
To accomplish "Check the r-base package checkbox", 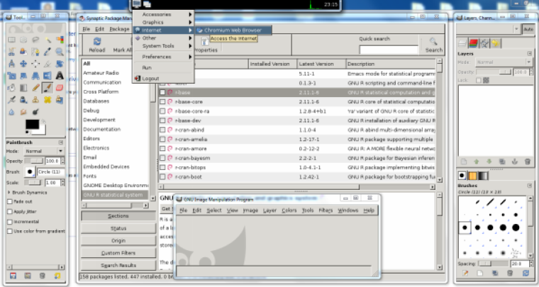I will (162, 92).
